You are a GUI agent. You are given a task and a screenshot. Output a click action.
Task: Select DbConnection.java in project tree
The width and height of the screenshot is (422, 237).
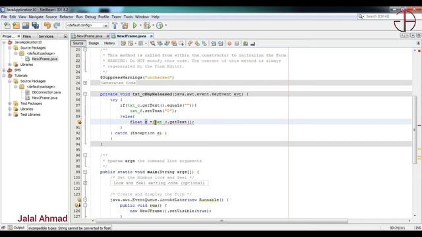(x=46, y=92)
